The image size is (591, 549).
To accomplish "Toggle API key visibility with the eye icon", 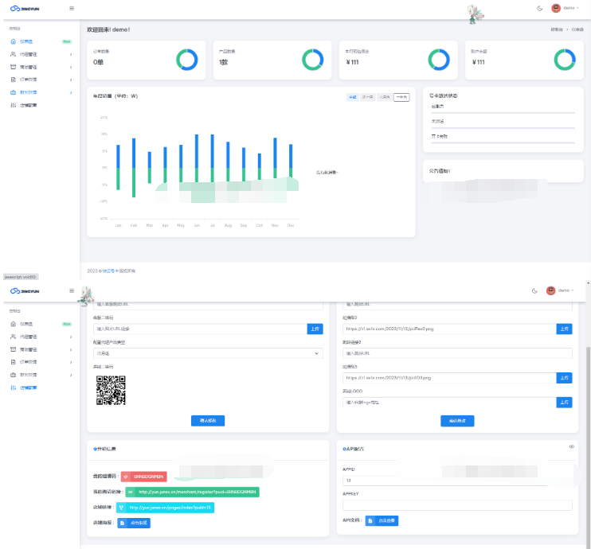I will pos(571,447).
